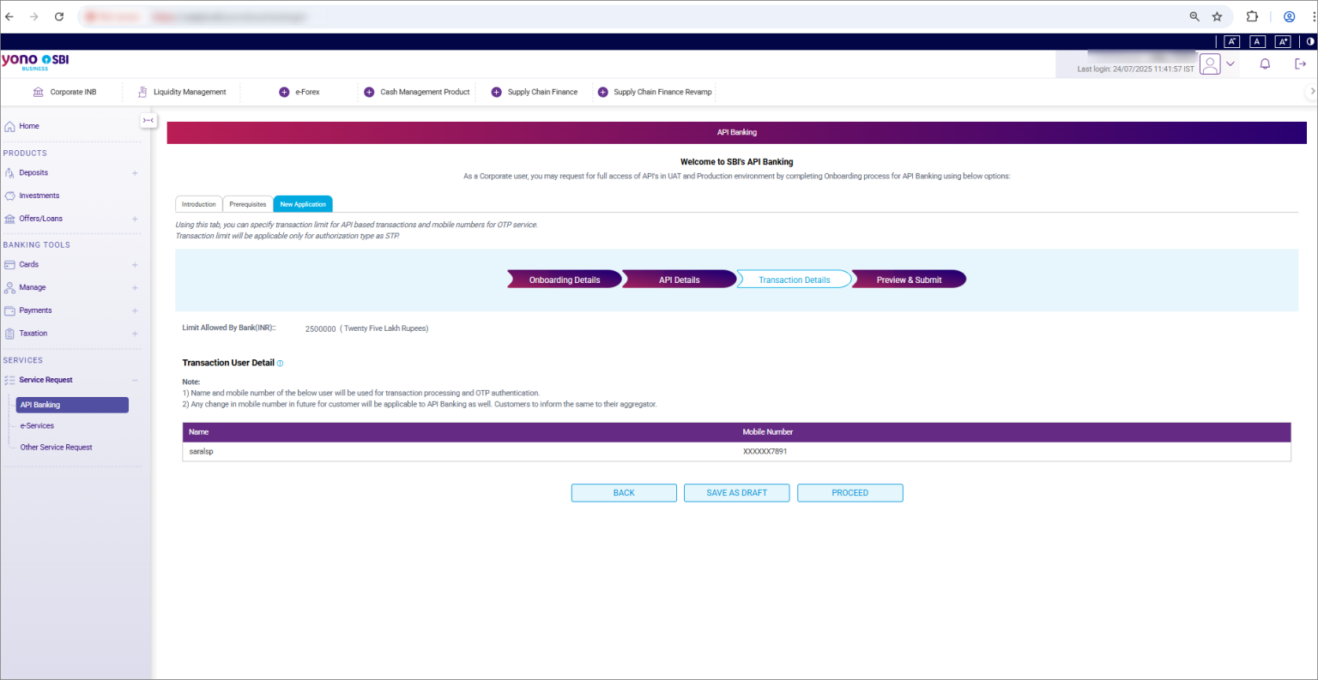Click the PROCEED button
Screen dimensions: 1318x680
[x=849, y=492]
